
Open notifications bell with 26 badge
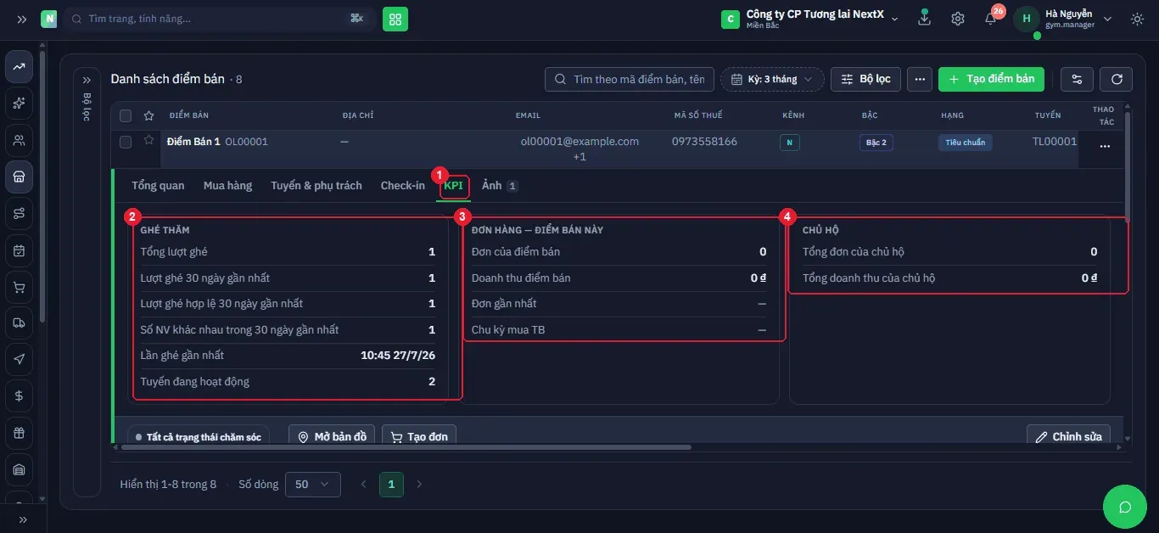tap(991, 19)
